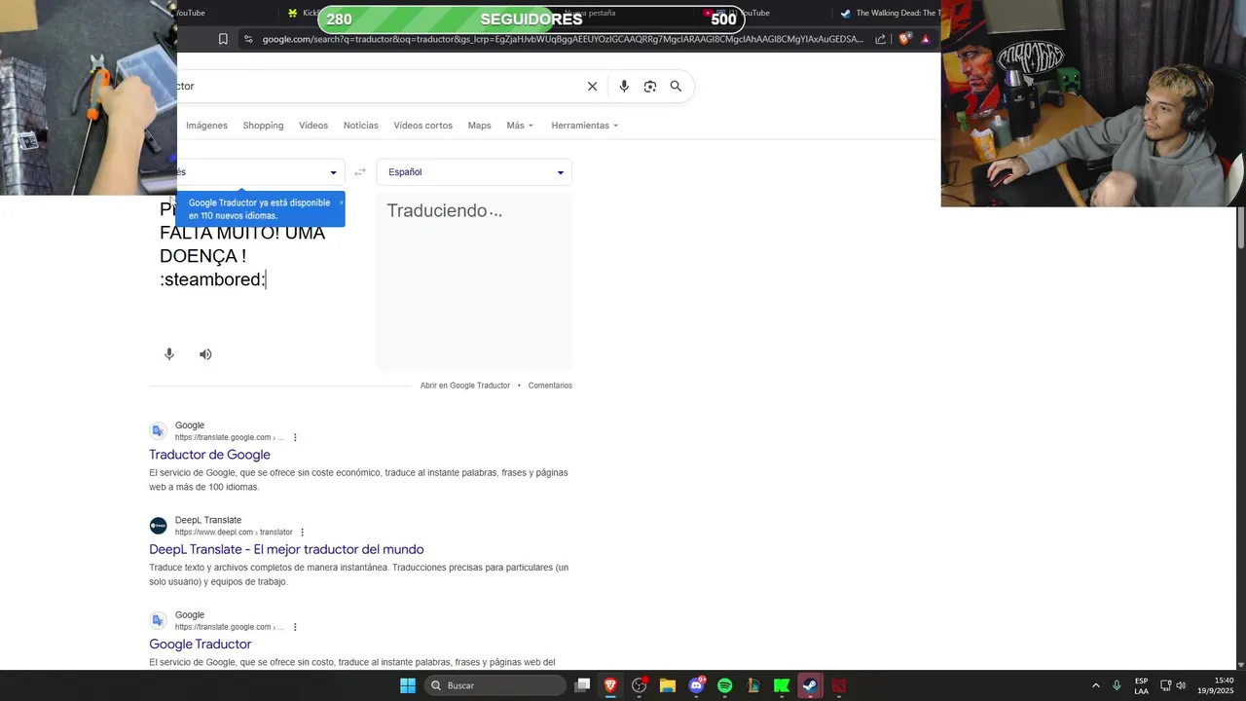The height and width of the screenshot is (701, 1246).
Task: Click the Traduciendo... output box
Action: 474,281
